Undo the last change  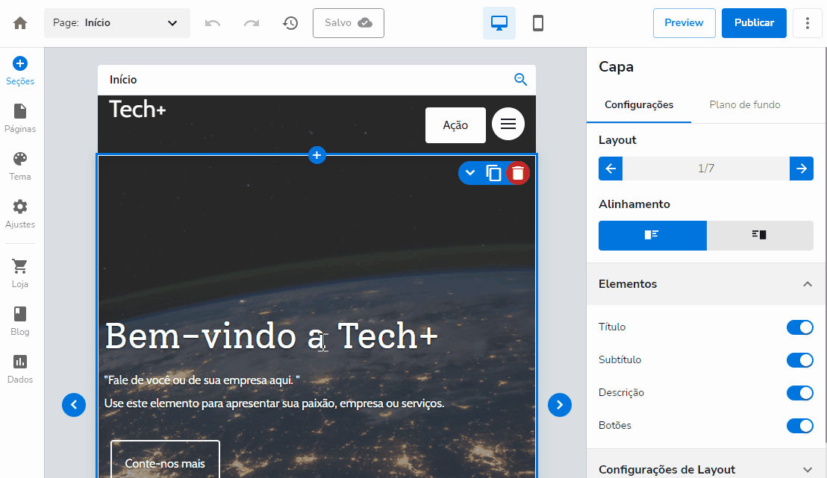tap(213, 23)
